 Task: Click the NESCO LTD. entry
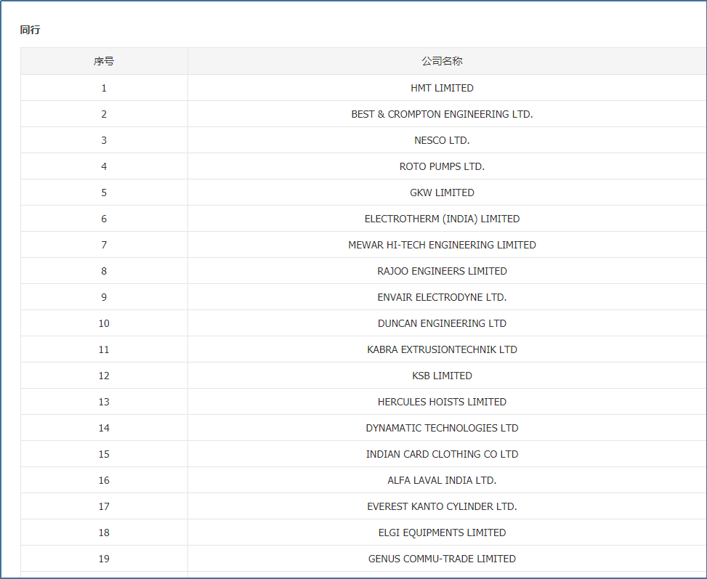[x=443, y=140]
